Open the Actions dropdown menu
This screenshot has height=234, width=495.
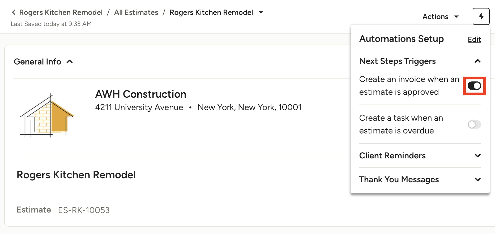point(440,16)
